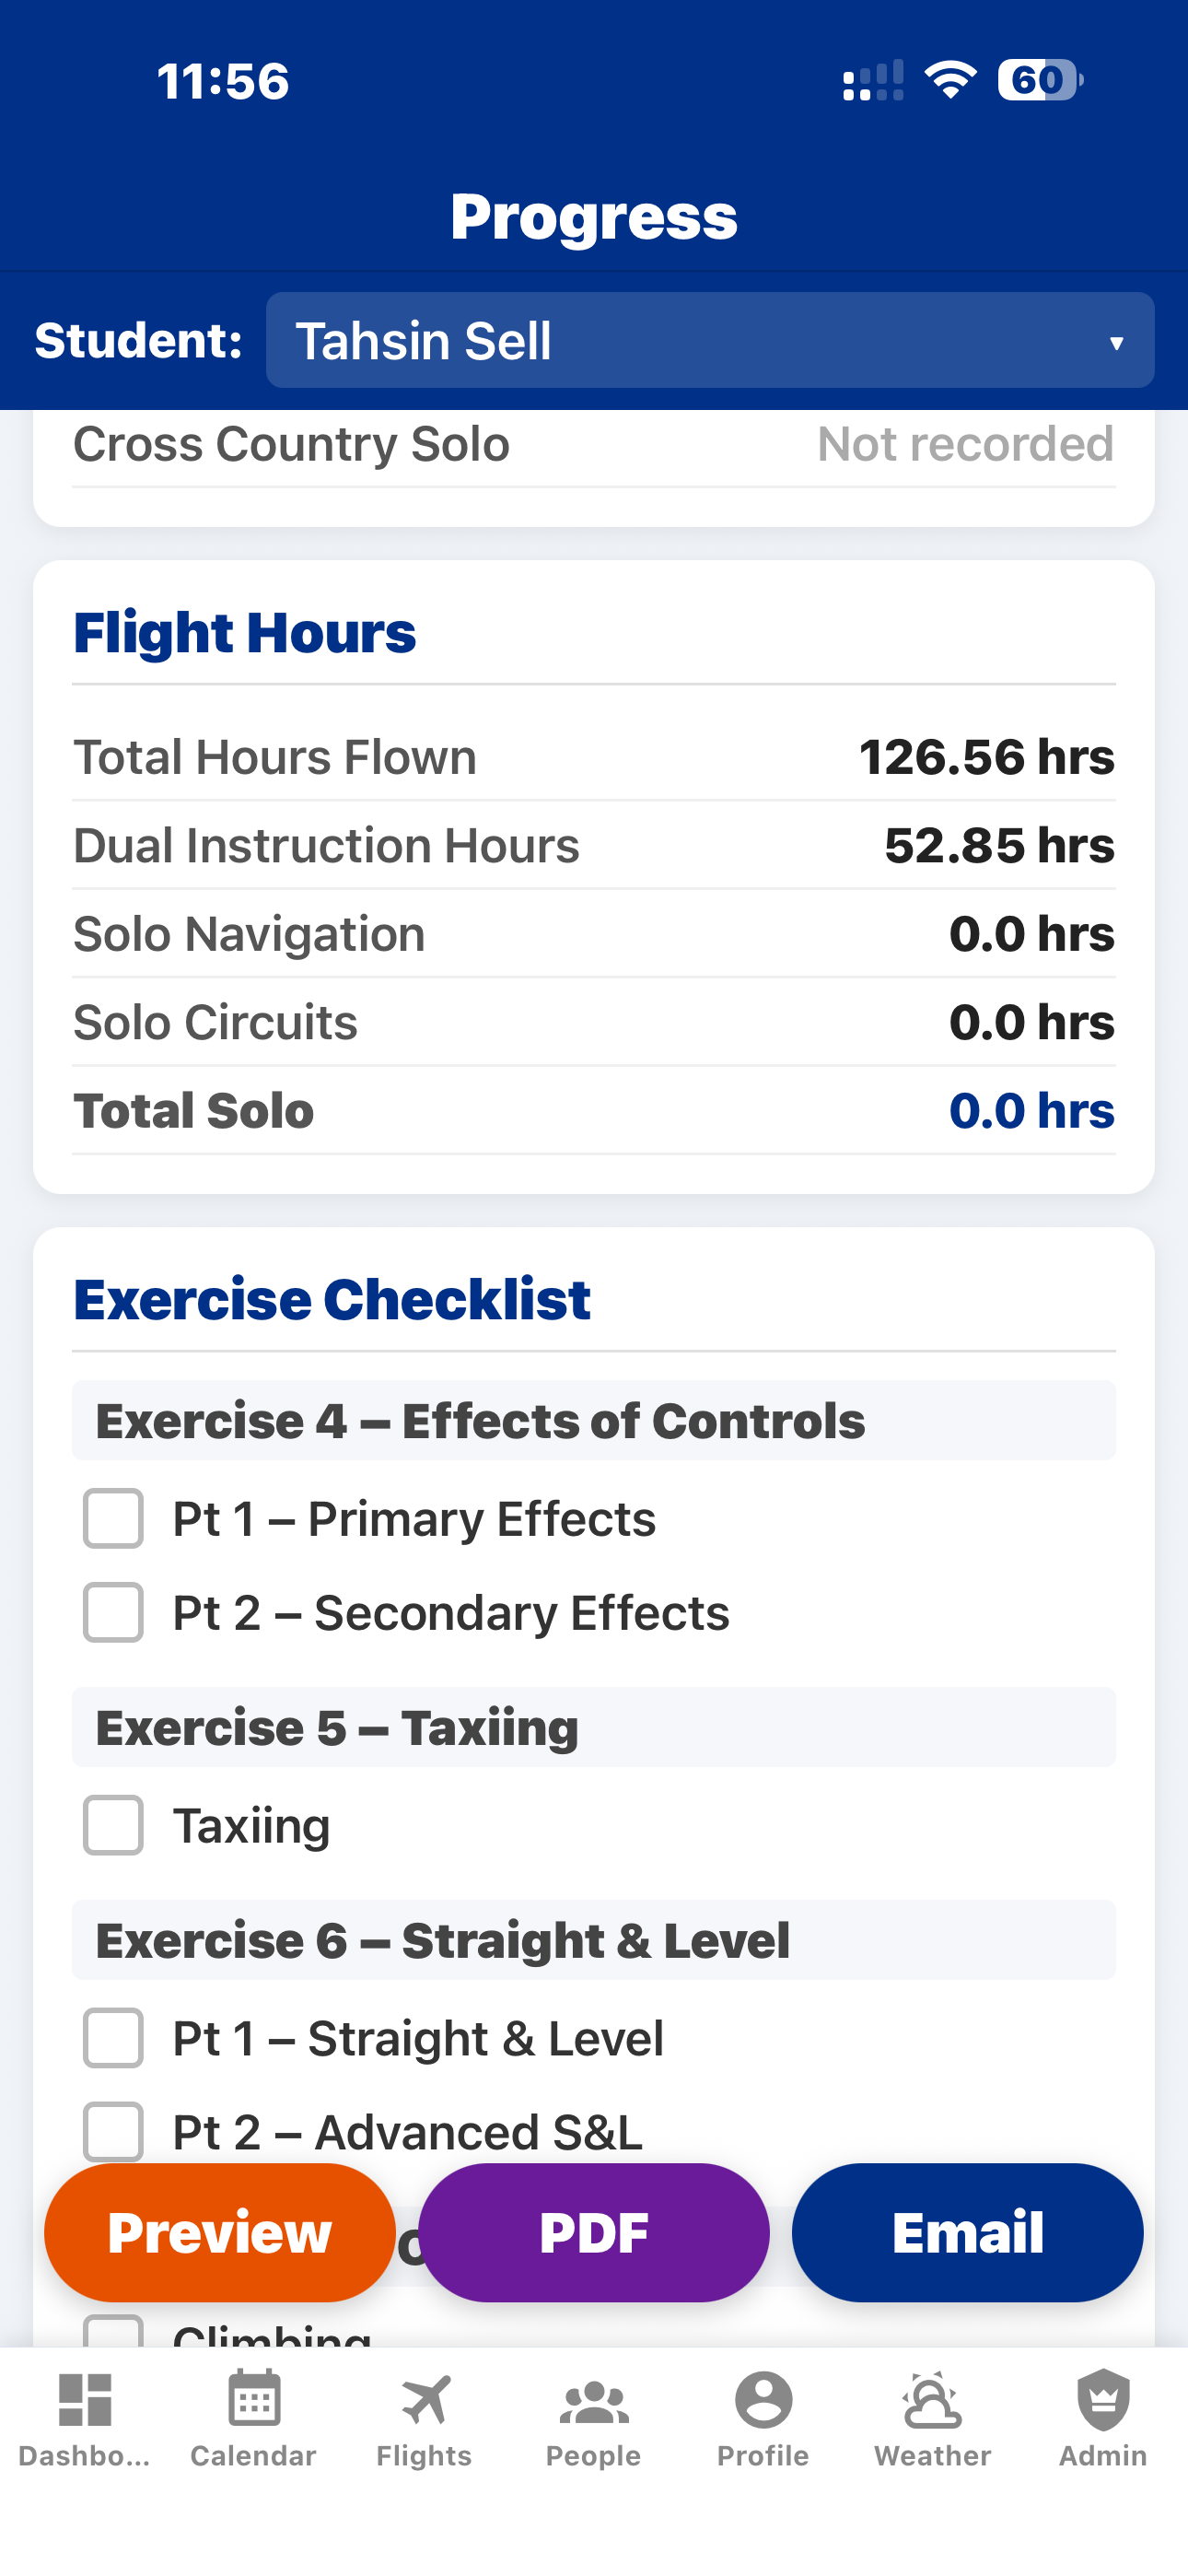Select Exercise 4 – Effects of Controls header
This screenshot has height=2576, width=1188.
click(x=594, y=1420)
